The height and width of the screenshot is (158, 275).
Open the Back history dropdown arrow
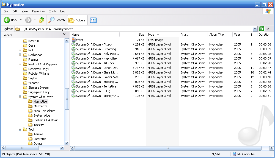[21, 20]
